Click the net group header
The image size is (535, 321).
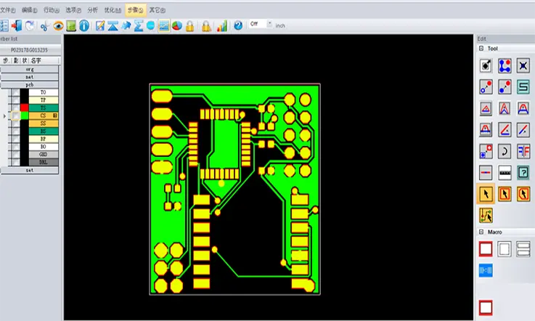pyautogui.click(x=29, y=77)
